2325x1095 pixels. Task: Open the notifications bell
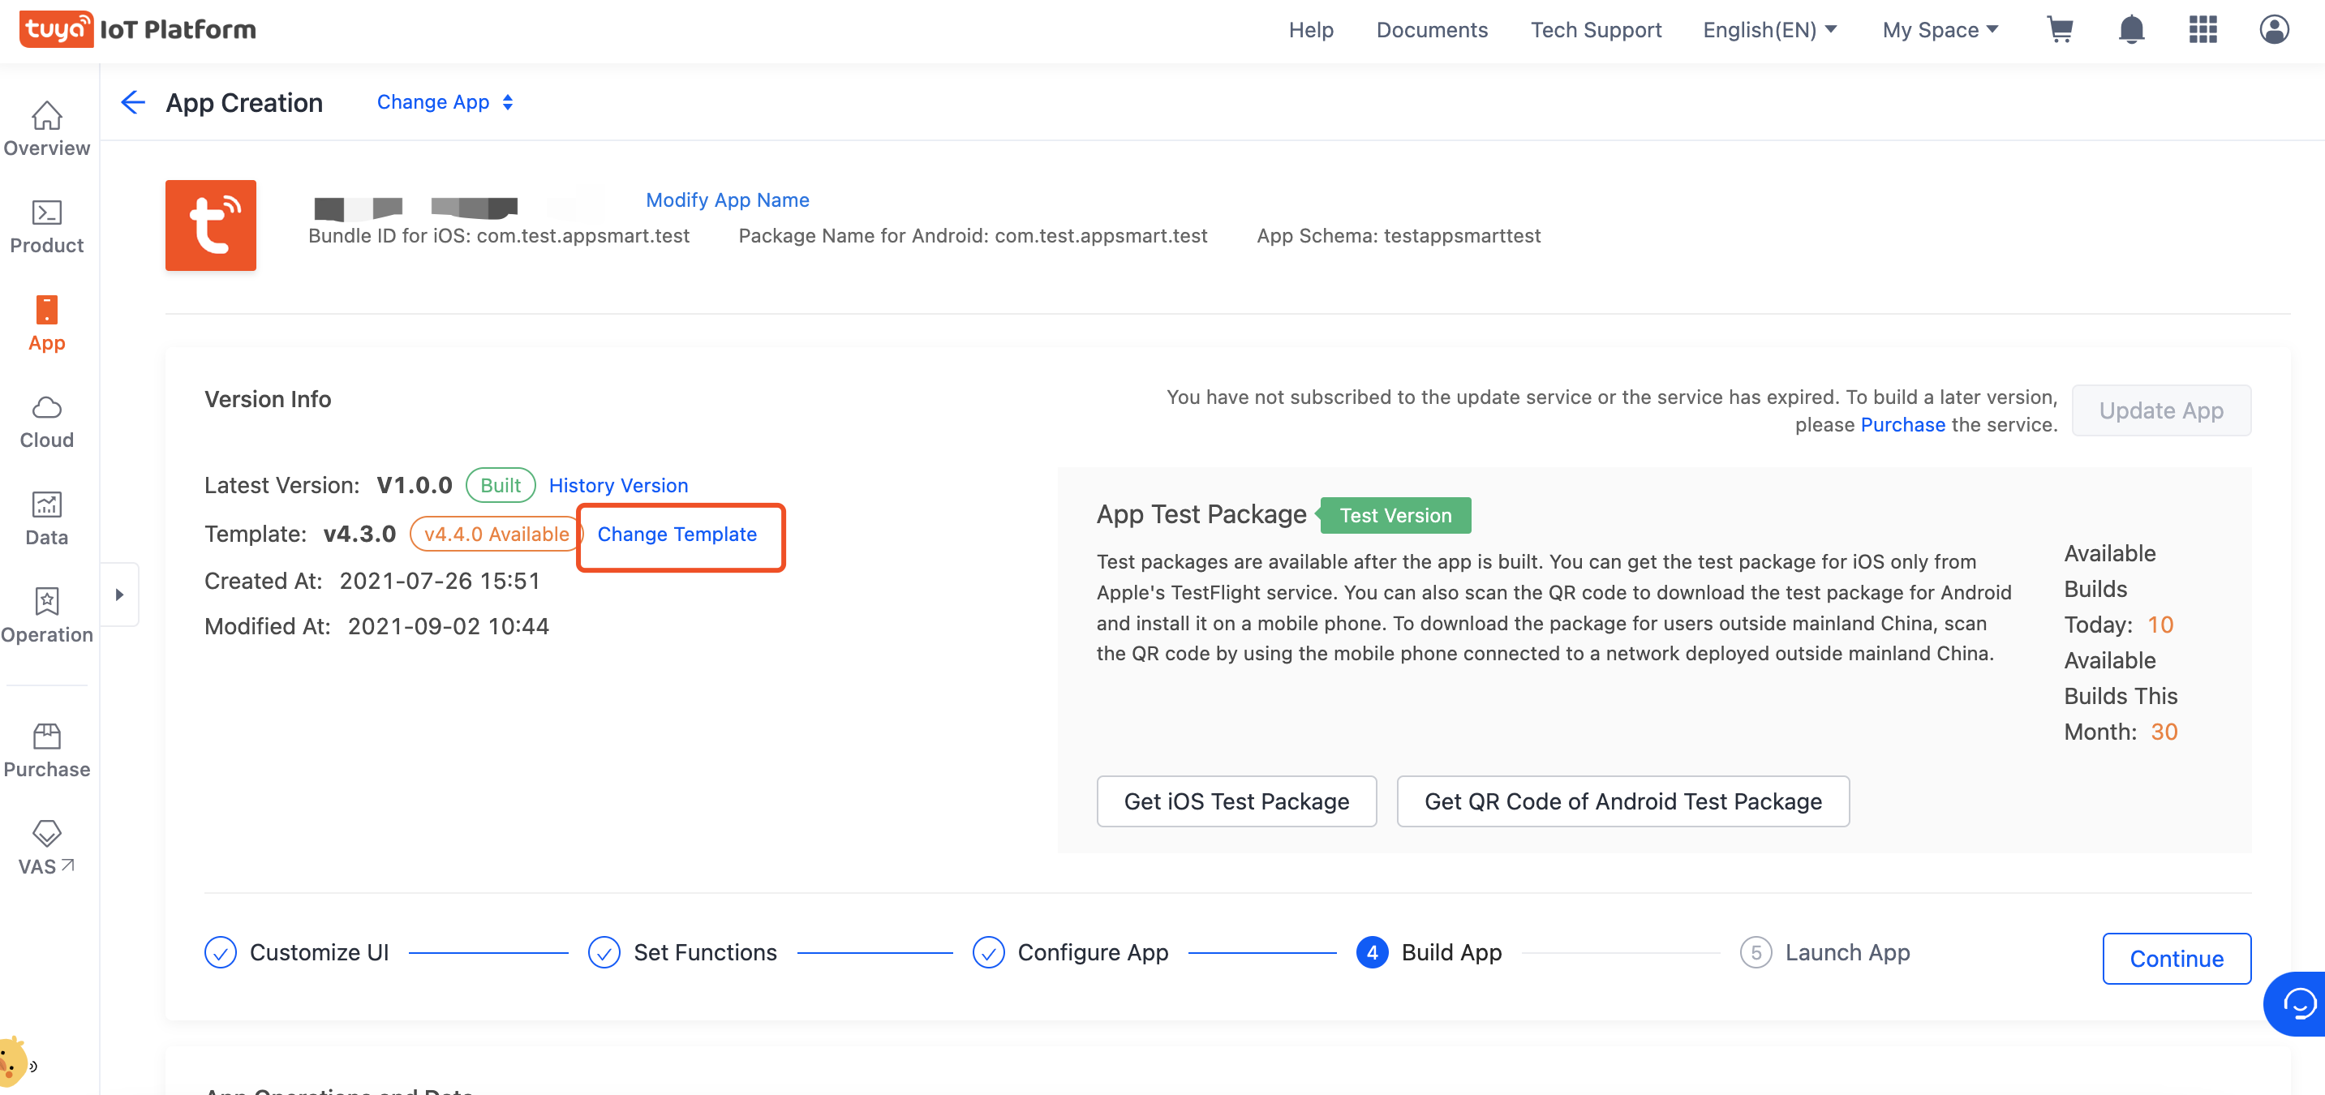tap(2131, 30)
